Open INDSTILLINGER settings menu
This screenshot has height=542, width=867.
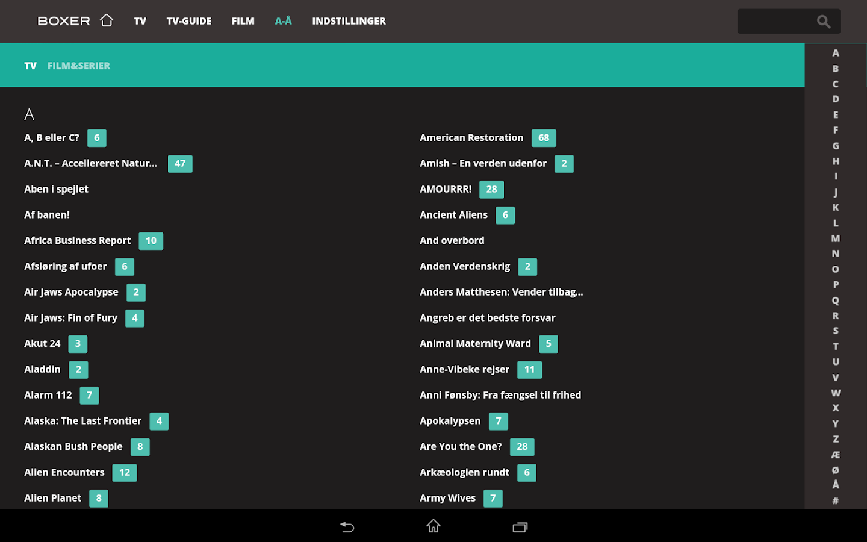349,21
